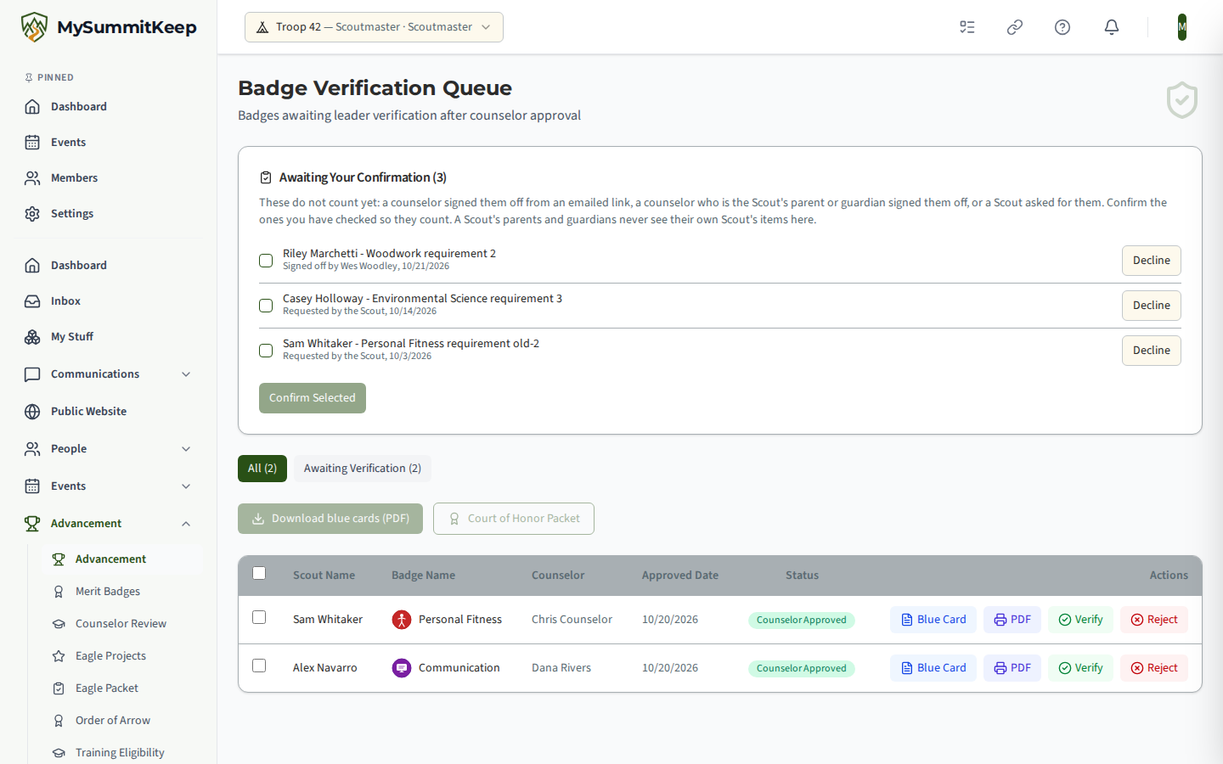This screenshot has height=764, width=1223.
Task: Open Counselor Review submenu item
Action: tap(122, 624)
